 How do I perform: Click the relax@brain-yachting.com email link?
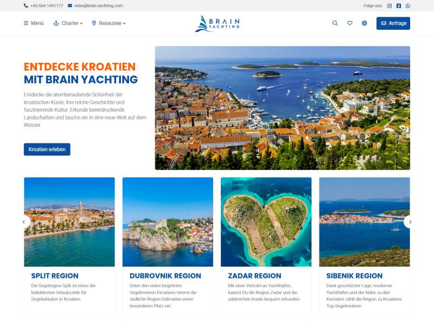tap(99, 6)
